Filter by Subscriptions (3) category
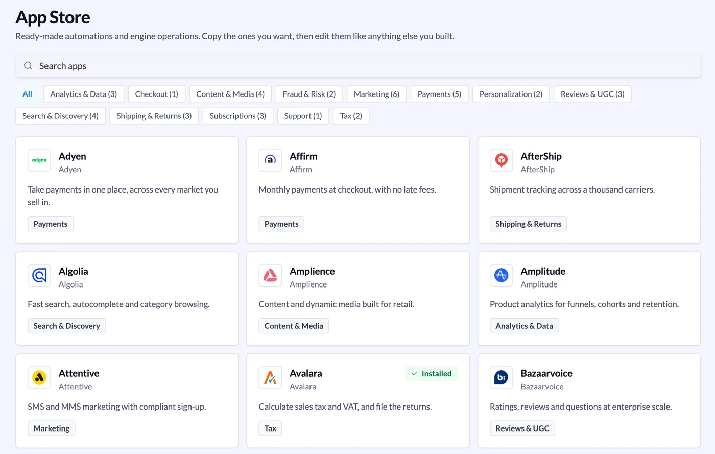 [238, 116]
